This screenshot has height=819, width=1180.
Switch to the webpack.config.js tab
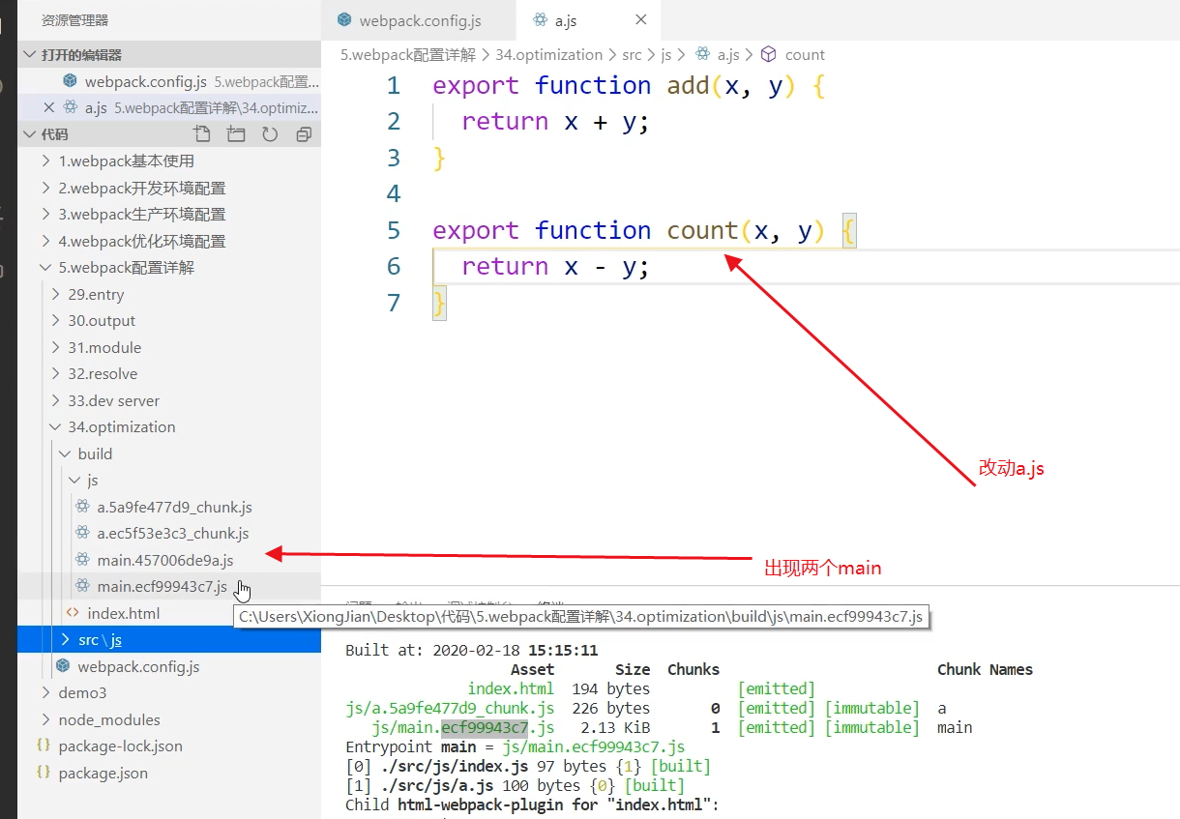pyautogui.click(x=419, y=20)
